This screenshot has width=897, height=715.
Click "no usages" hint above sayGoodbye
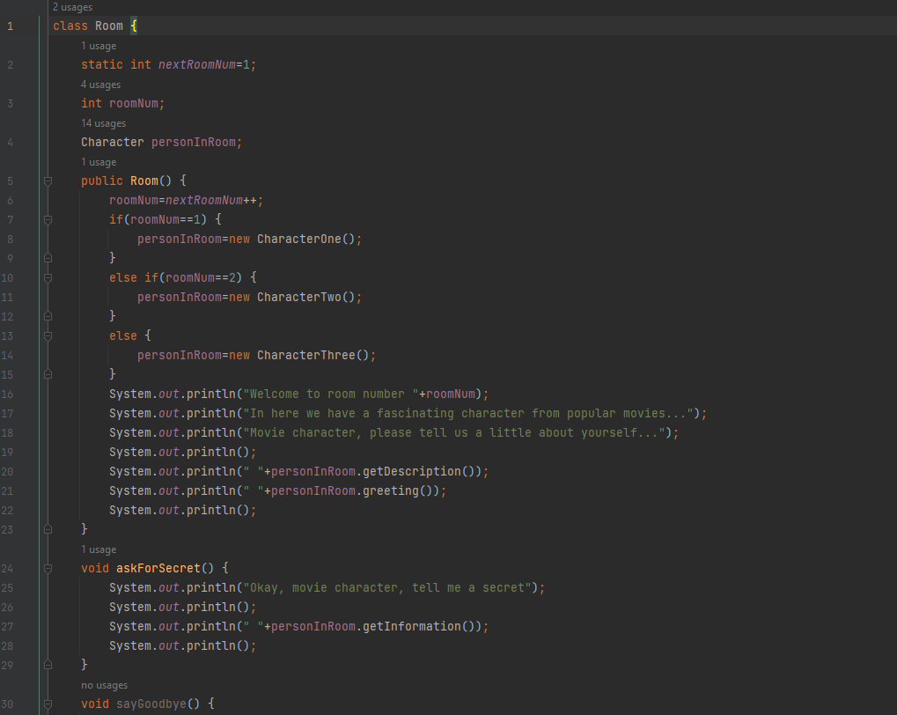coord(104,685)
